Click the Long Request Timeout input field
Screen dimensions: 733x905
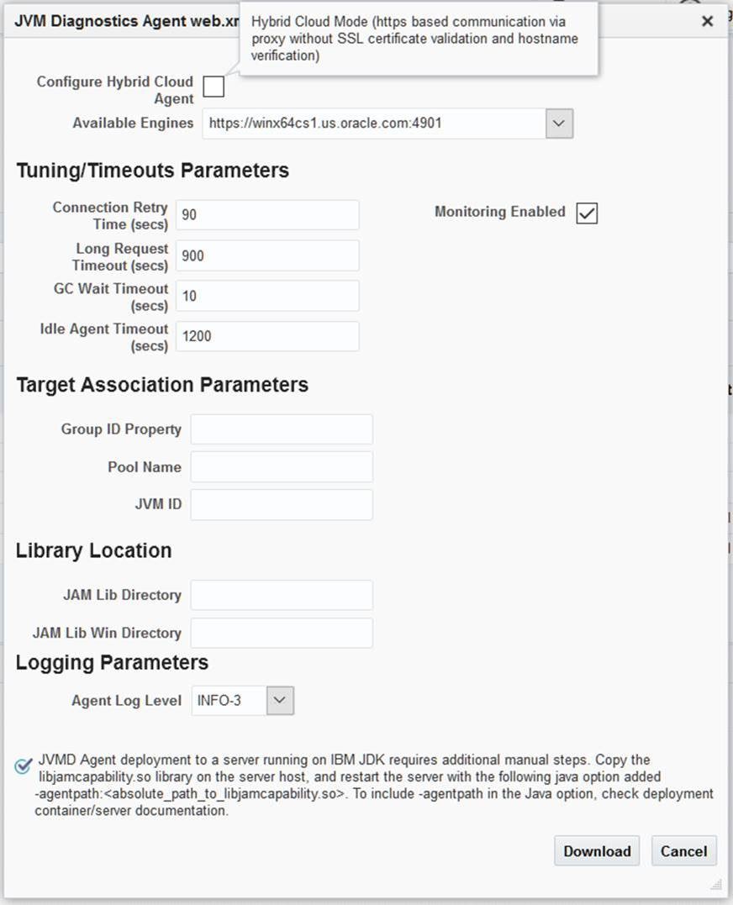point(266,255)
